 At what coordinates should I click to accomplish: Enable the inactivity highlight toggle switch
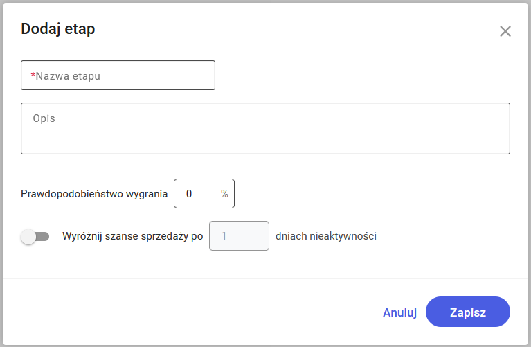(35, 237)
